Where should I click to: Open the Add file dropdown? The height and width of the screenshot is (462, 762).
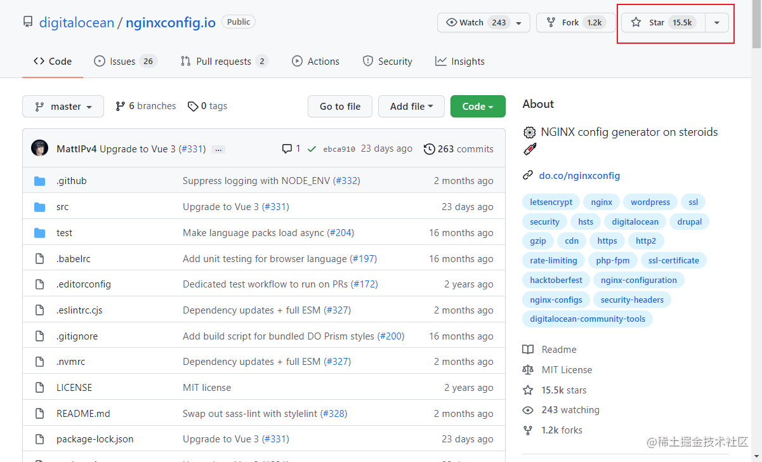[412, 107]
